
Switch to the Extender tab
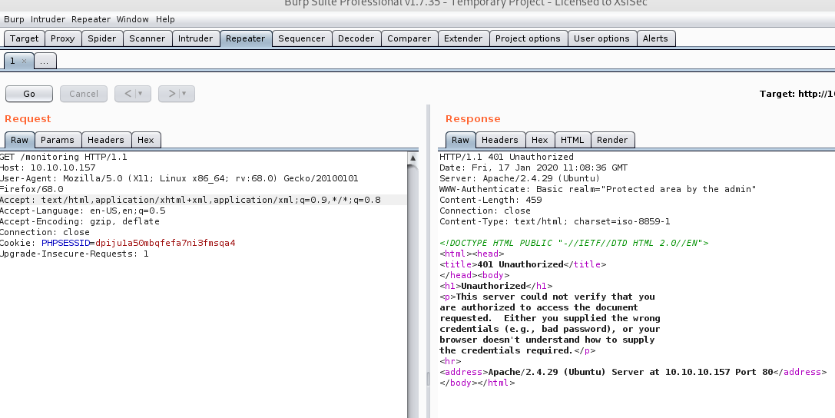tap(463, 38)
